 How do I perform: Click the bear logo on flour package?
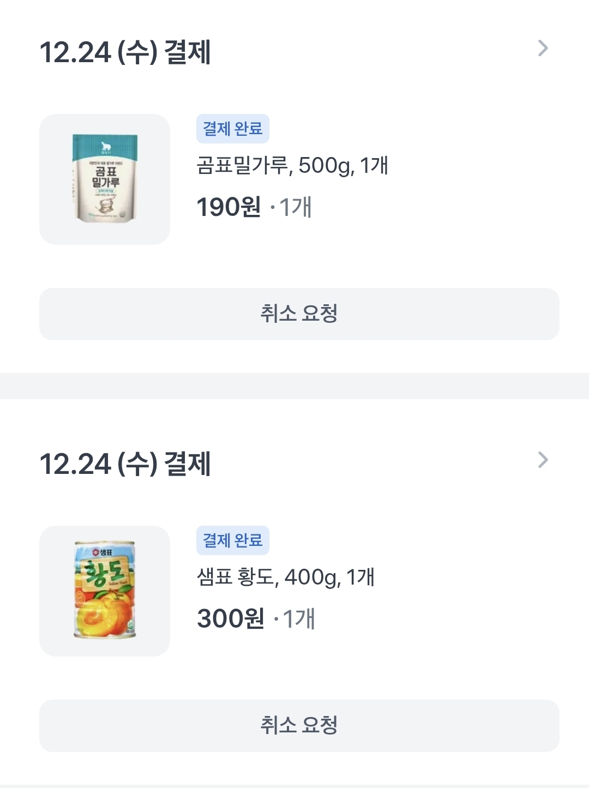[x=106, y=146]
